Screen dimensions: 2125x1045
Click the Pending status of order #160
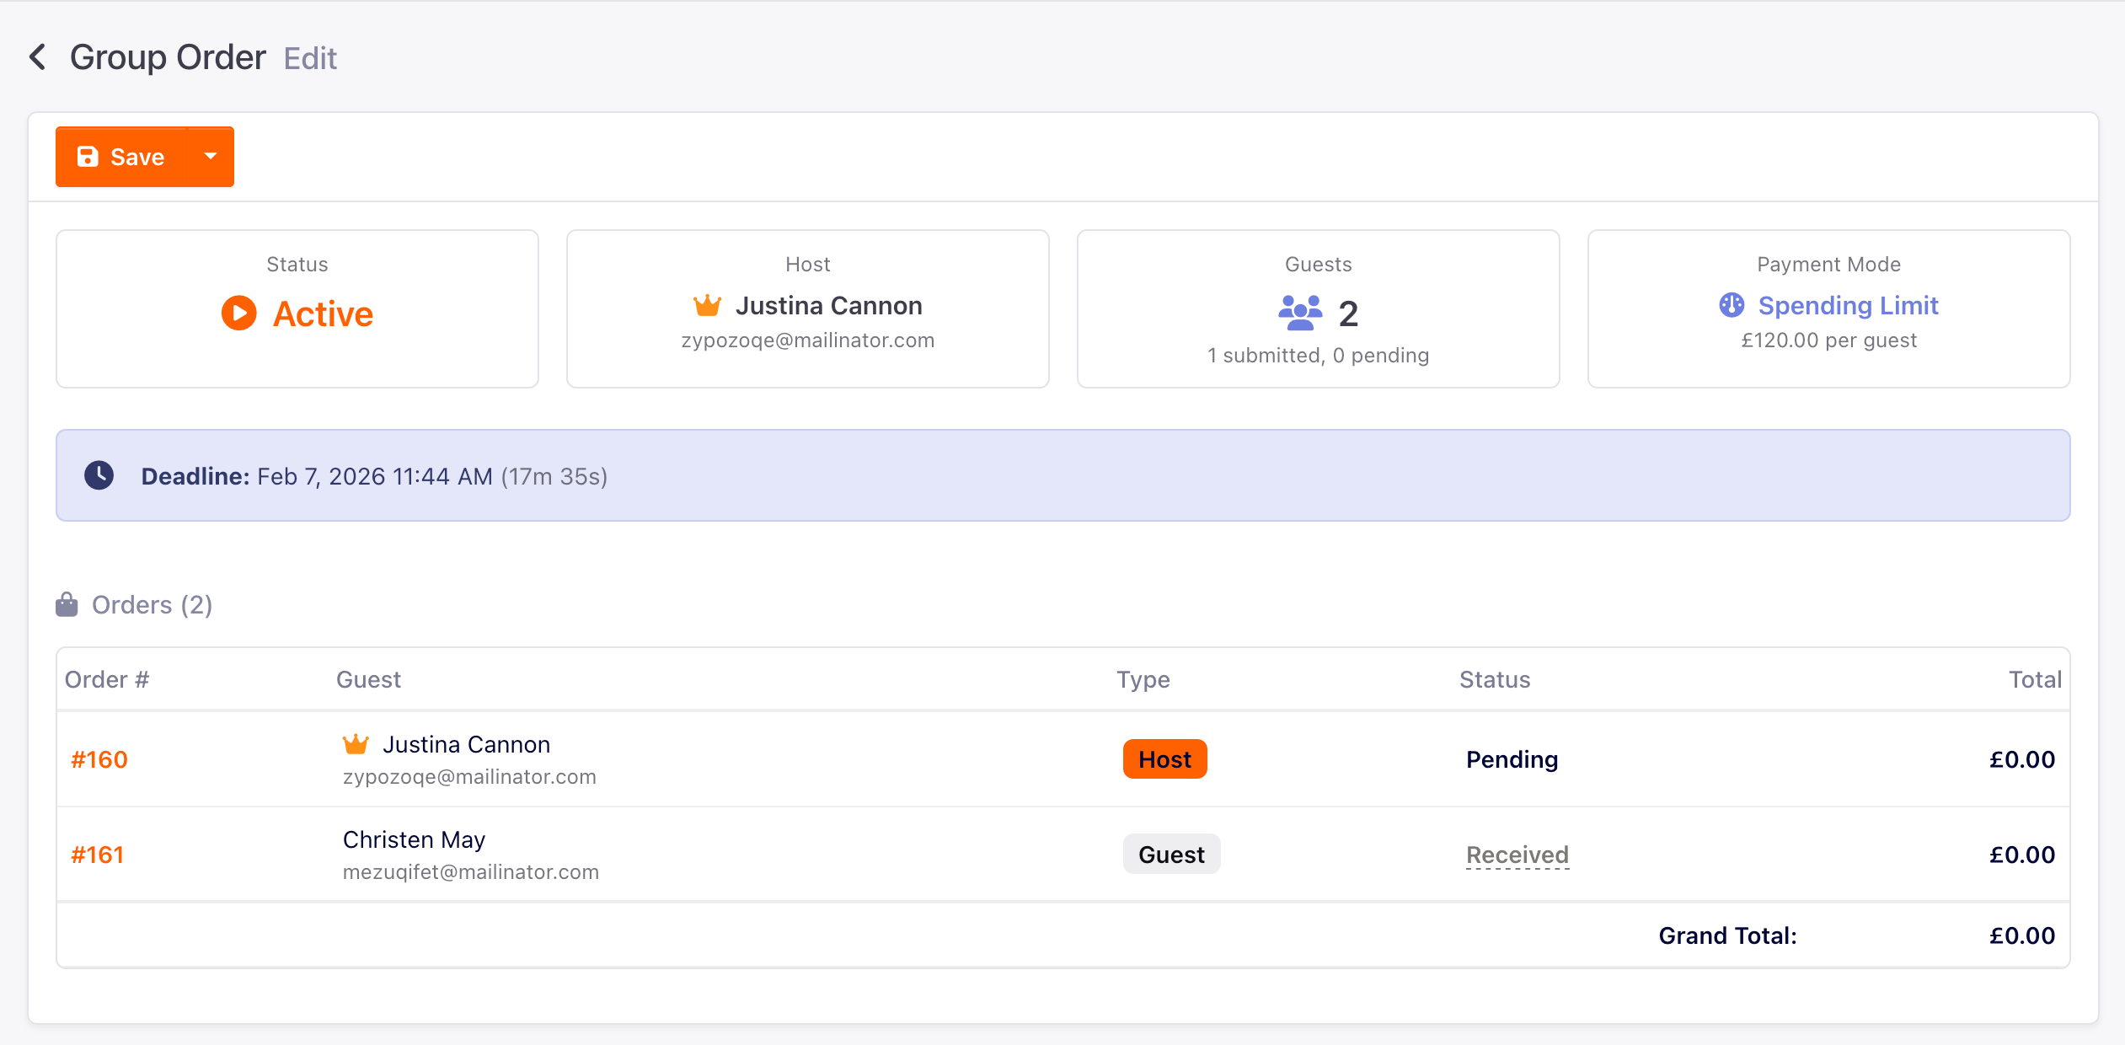(1512, 759)
